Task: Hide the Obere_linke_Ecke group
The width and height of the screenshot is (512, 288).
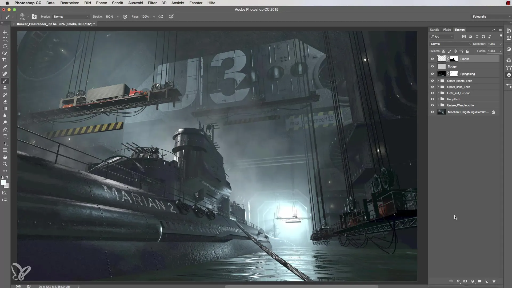Action: point(432,87)
